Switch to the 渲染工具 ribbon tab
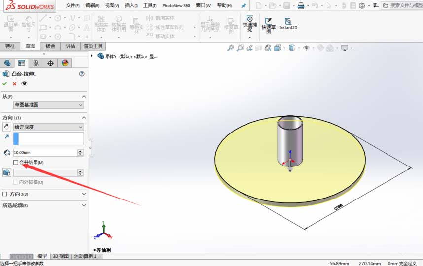The image size is (423, 266). [x=93, y=46]
